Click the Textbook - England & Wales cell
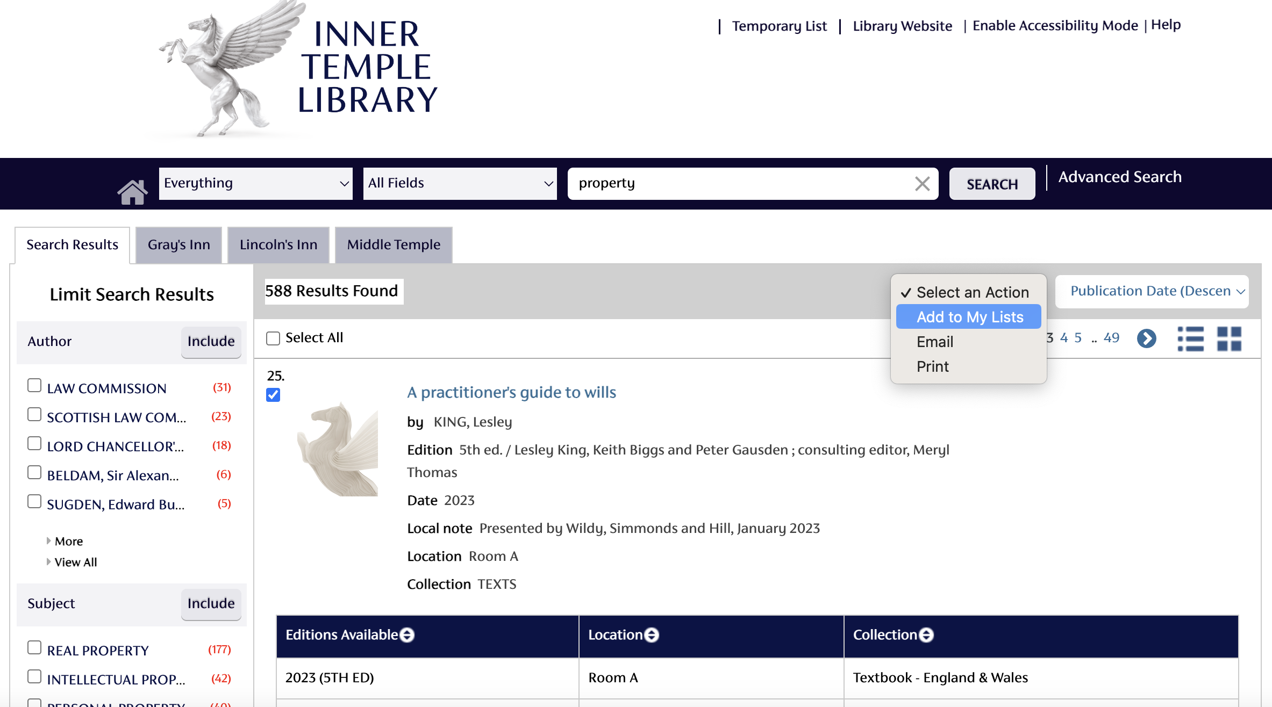This screenshot has height=707, width=1272. point(1041,678)
